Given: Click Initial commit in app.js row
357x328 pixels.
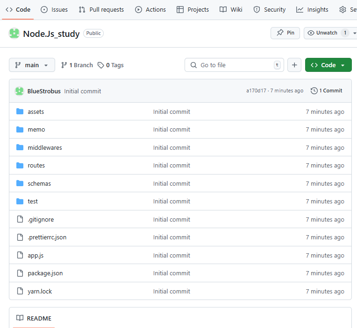Looking at the screenshot, I should [x=171, y=256].
